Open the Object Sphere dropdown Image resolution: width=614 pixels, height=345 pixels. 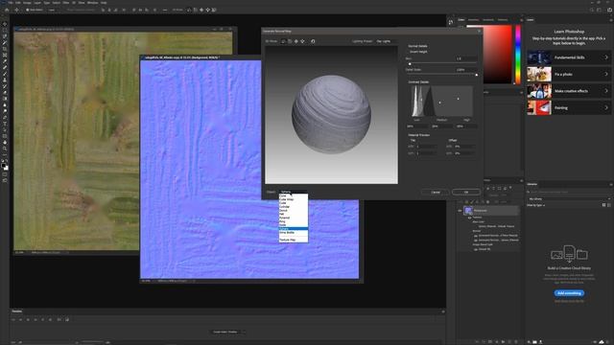click(294, 192)
